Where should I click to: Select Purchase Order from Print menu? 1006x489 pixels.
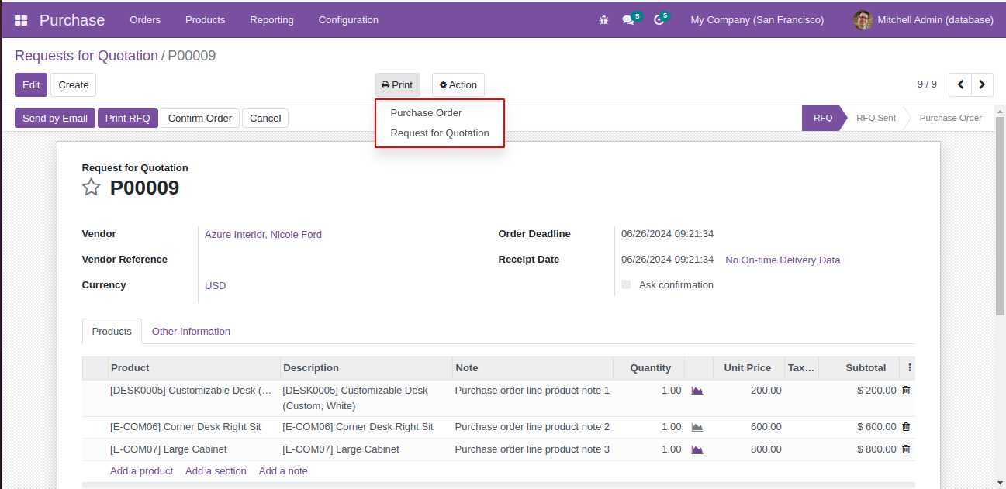(x=426, y=113)
